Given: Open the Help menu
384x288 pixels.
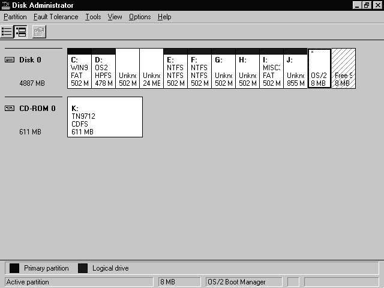Looking at the screenshot, I should (164, 17).
